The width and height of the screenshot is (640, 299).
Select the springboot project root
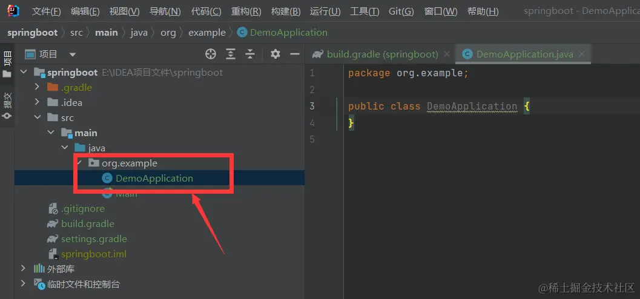coord(72,73)
